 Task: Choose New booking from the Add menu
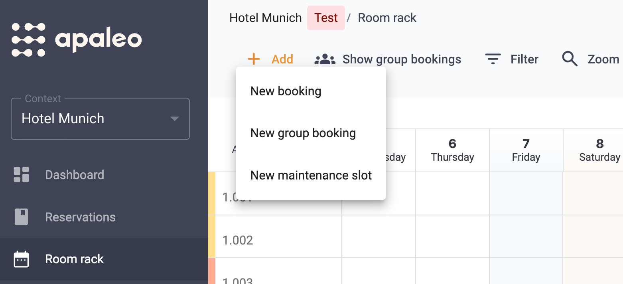coord(311,91)
